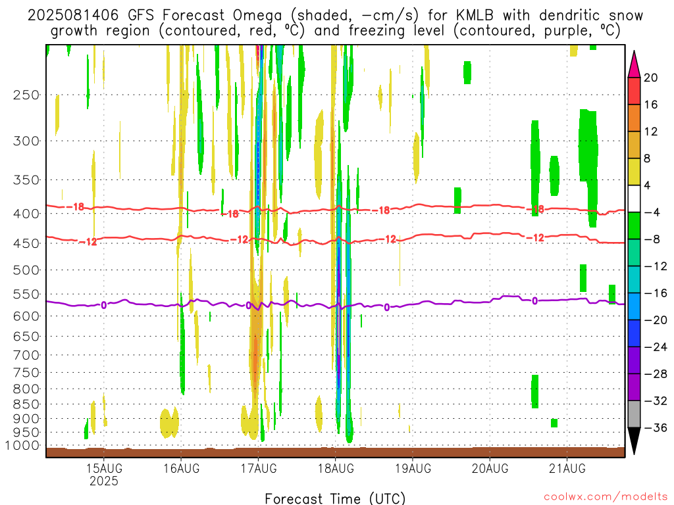Screen dimensions: 674x505
Task: Click the 250 pressure level label
Action: pyautogui.click(x=26, y=95)
